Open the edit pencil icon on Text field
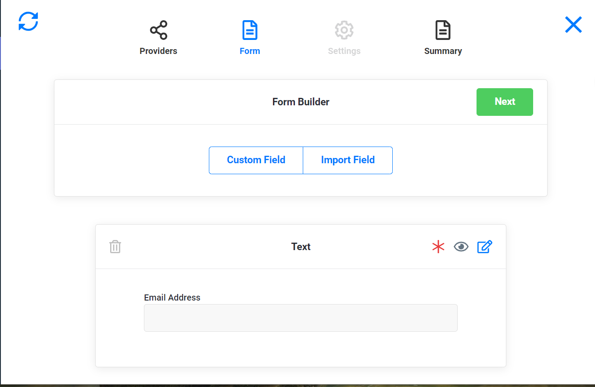This screenshot has height=387, width=595. (484, 247)
